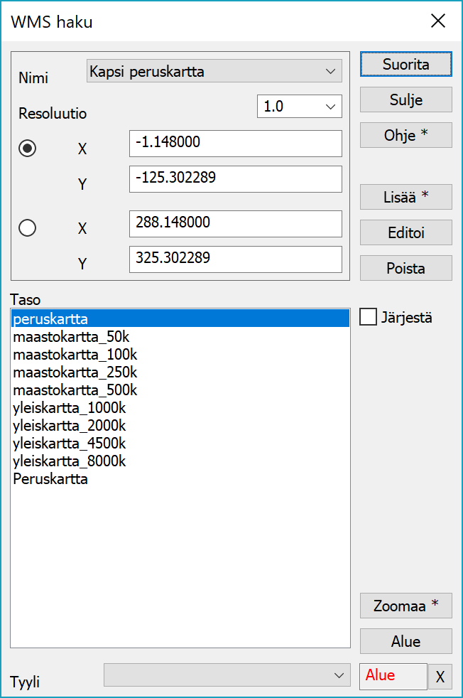The width and height of the screenshot is (463, 698).
Task: Click the X field containing 288.148000
Action: (x=235, y=223)
